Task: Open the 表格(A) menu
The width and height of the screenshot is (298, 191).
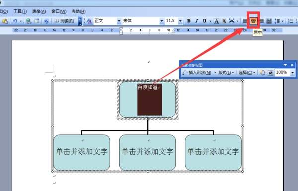Action: [x=39, y=11]
